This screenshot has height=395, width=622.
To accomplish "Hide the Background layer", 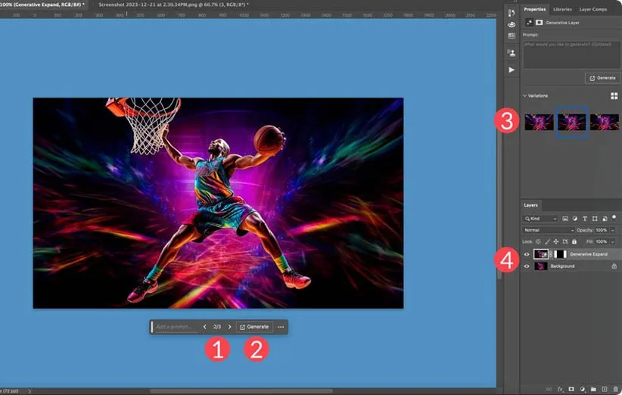I will 527,266.
